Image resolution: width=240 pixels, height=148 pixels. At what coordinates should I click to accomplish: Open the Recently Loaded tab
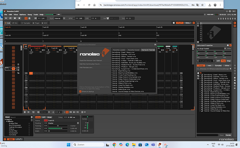(119, 50)
